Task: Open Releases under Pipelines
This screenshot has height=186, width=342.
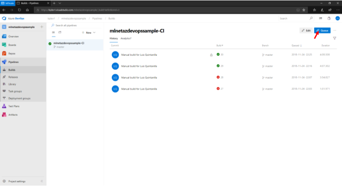Action: [x=13, y=77]
